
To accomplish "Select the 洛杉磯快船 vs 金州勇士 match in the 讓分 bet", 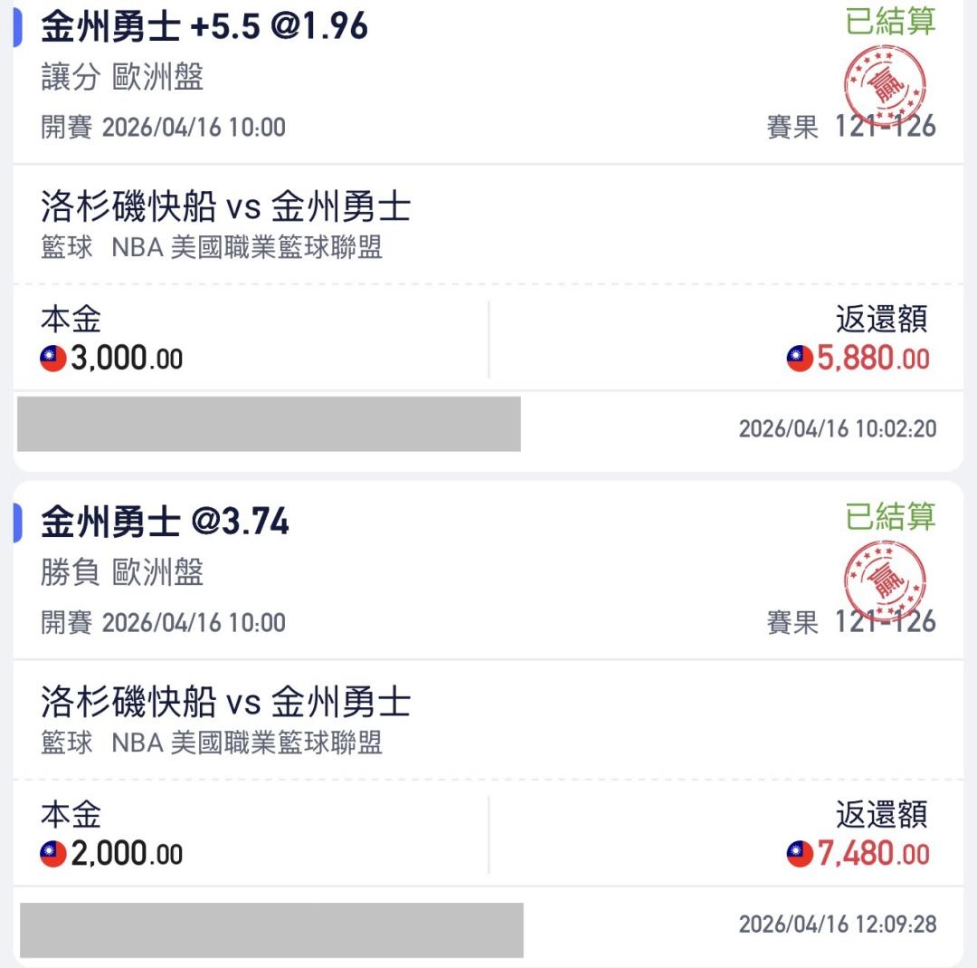I will coord(225,208).
